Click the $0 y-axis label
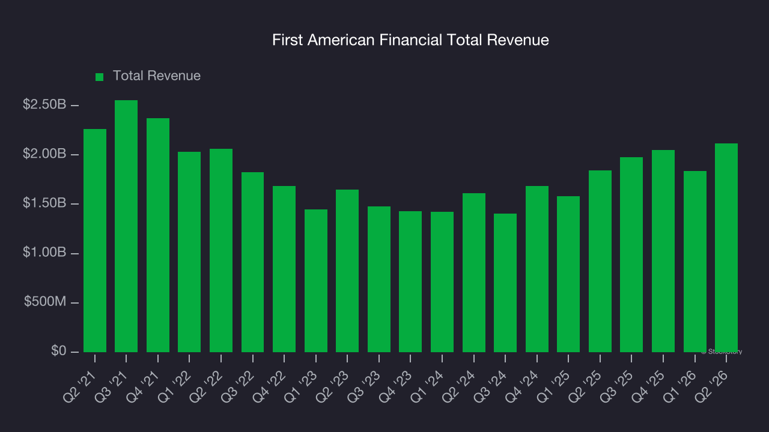This screenshot has height=432, width=769. pyautogui.click(x=59, y=351)
